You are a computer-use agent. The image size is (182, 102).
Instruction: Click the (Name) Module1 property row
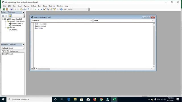tap(13, 54)
